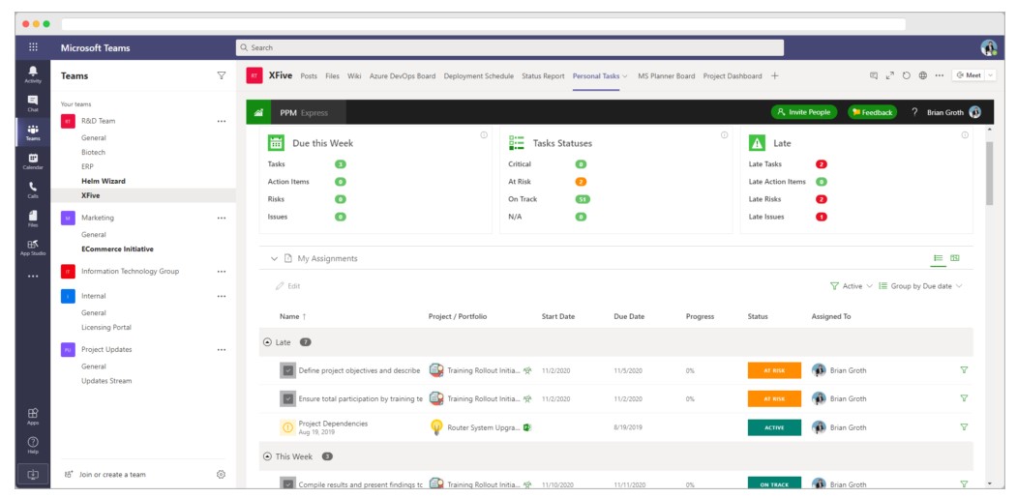Open the manage teams settings gear
The height and width of the screenshot is (498, 1017).
221,474
